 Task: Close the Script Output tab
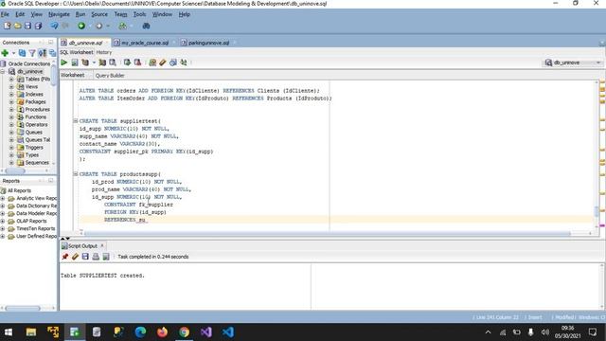[x=102, y=246]
